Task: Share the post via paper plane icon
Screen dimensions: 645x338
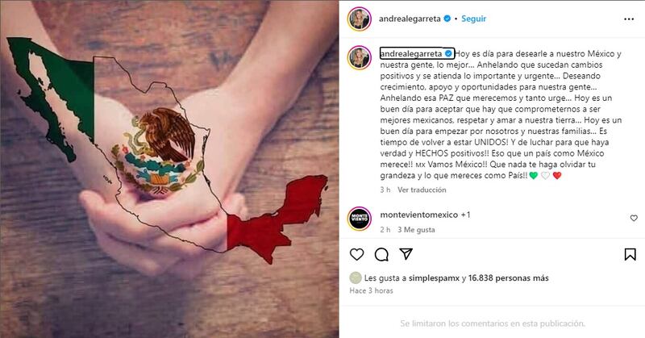Action: pyautogui.click(x=406, y=254)
